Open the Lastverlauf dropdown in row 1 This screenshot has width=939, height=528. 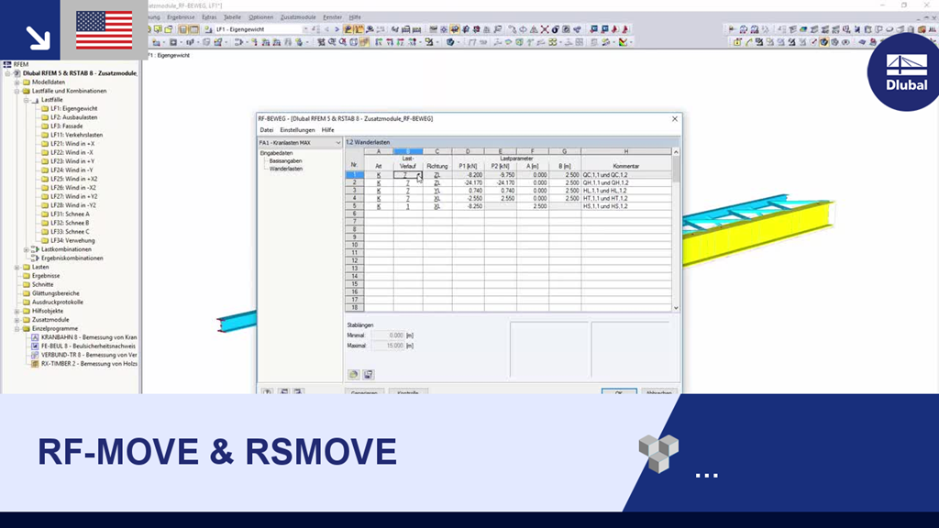(418, 175)
